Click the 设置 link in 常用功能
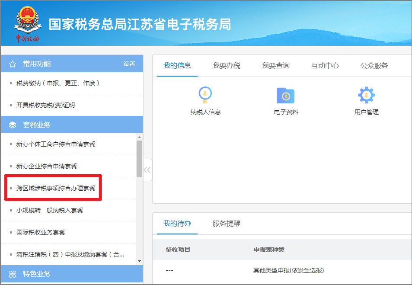 129,64
